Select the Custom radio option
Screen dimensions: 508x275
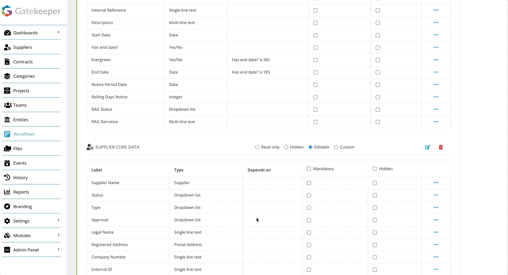(x=336, y=147)
